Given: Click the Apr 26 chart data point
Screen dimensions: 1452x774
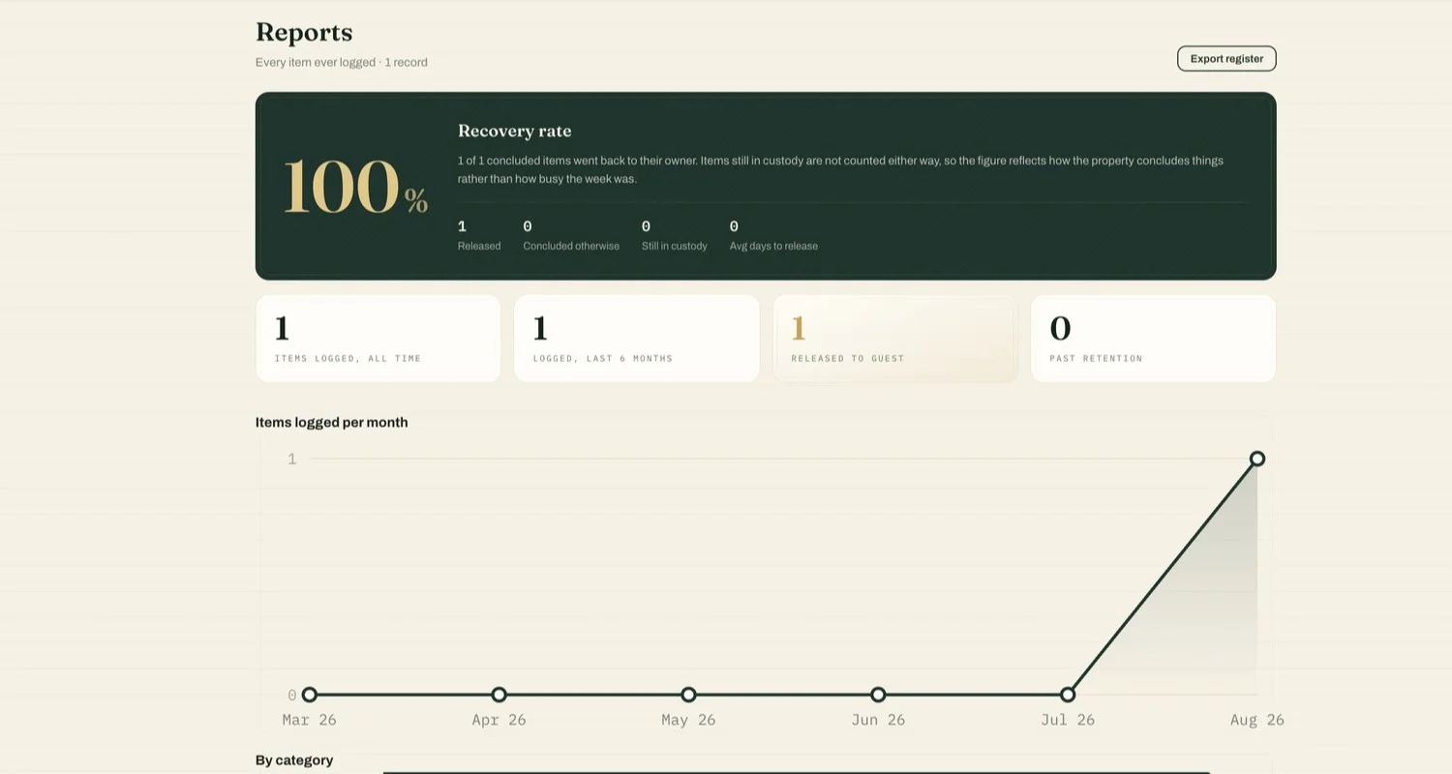Looking at the screenshot, I should (499, 695).
